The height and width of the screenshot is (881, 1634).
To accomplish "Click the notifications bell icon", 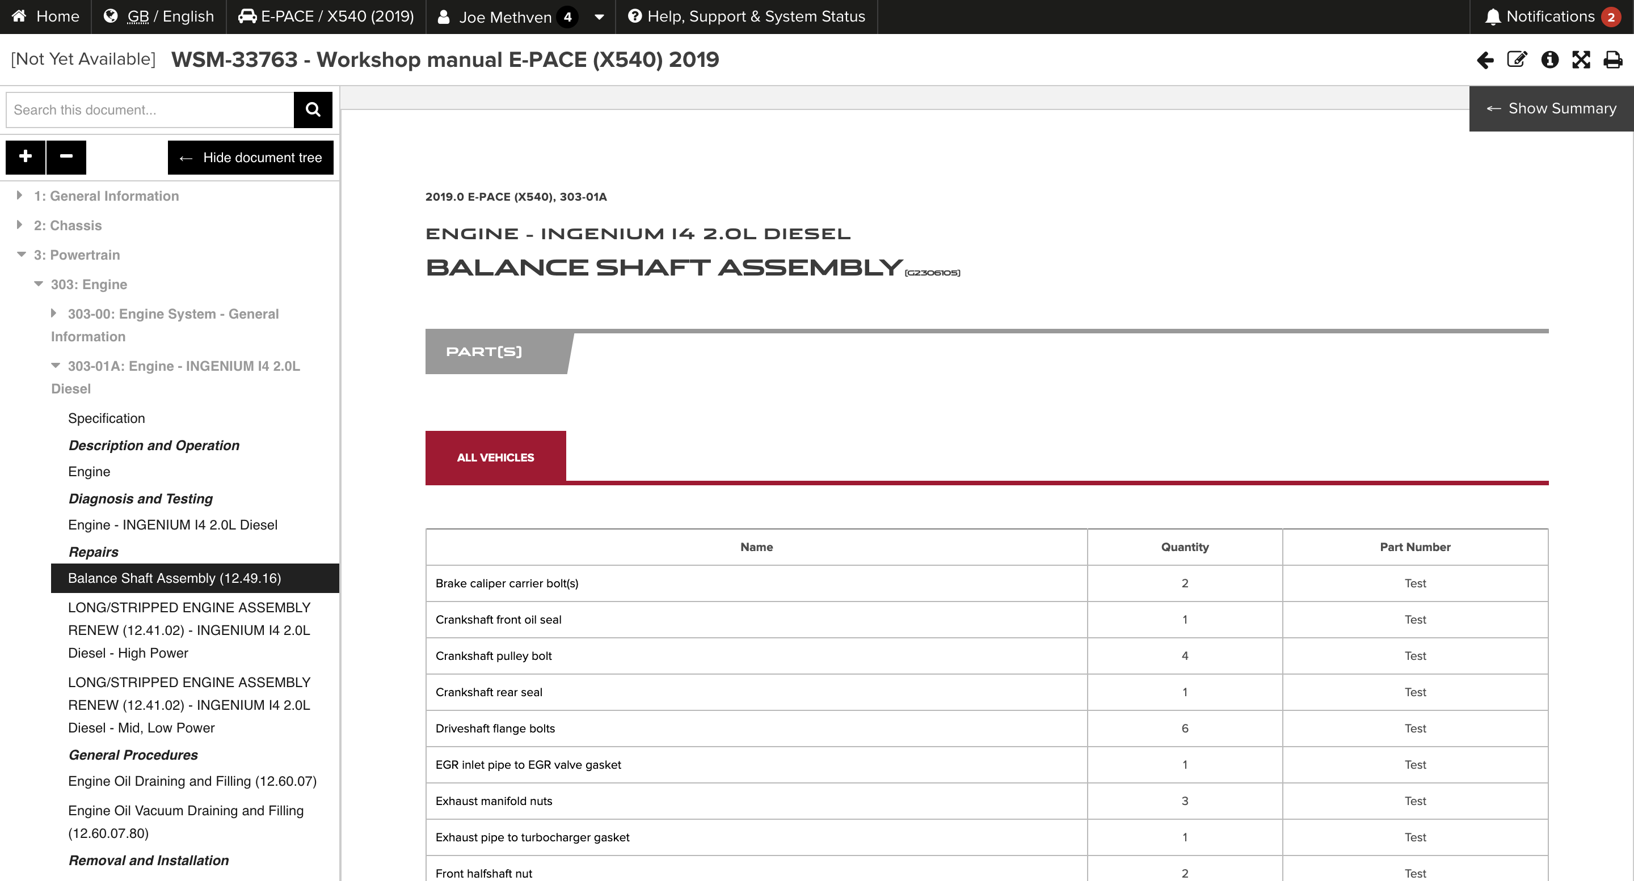I will pyautogui.click(x=1493, y=16).
